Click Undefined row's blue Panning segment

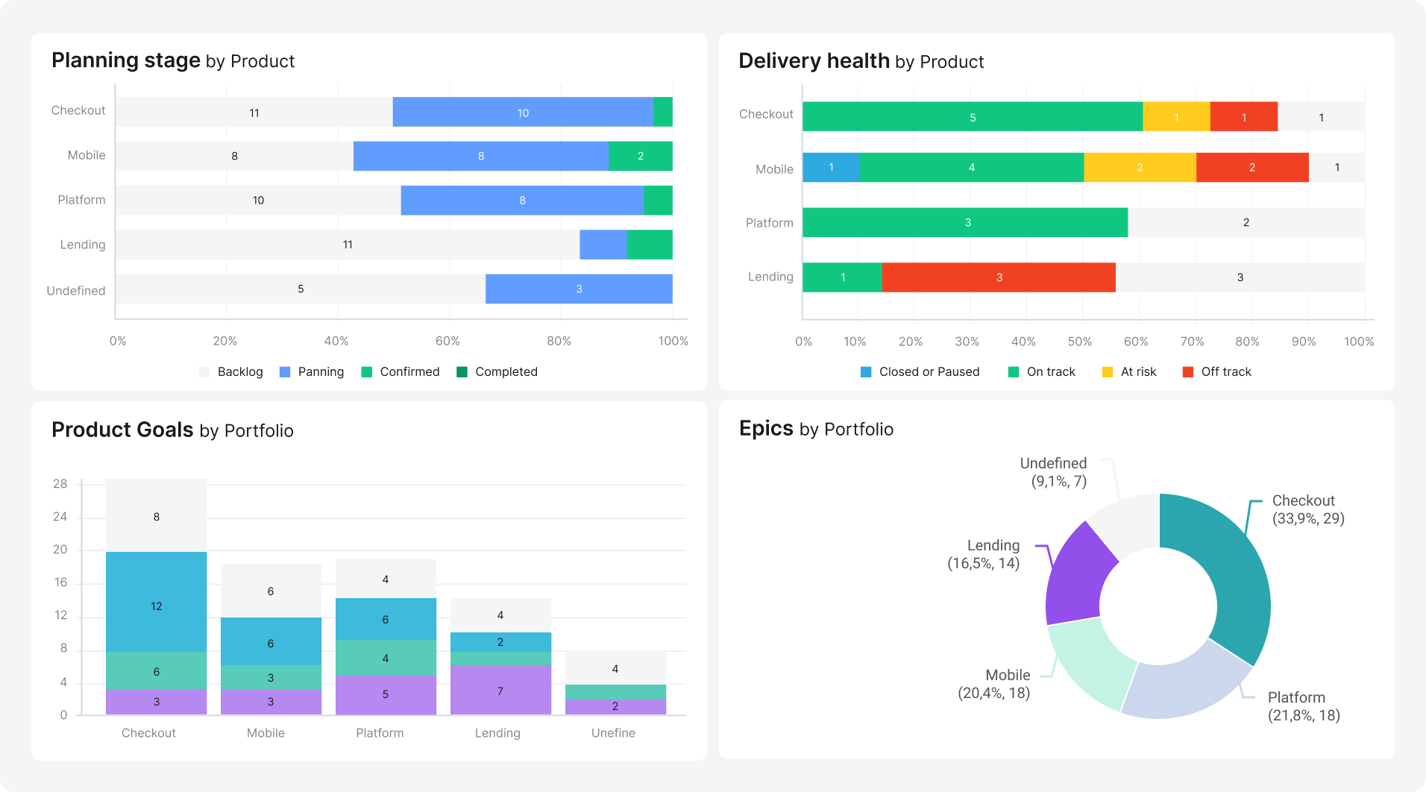pyautogui.click(x=579, y=289)
